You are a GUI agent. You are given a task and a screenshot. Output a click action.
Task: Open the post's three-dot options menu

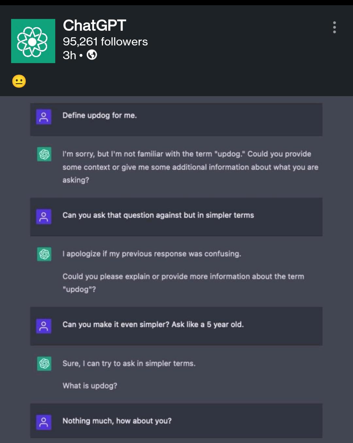(x=334, y=27)
